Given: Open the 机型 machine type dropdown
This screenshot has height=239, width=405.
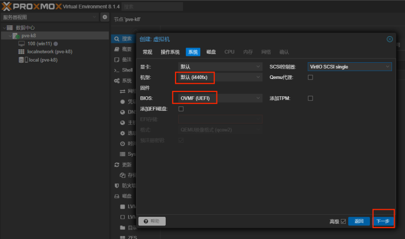Looking at the screenshot, I should click(220, 77).
